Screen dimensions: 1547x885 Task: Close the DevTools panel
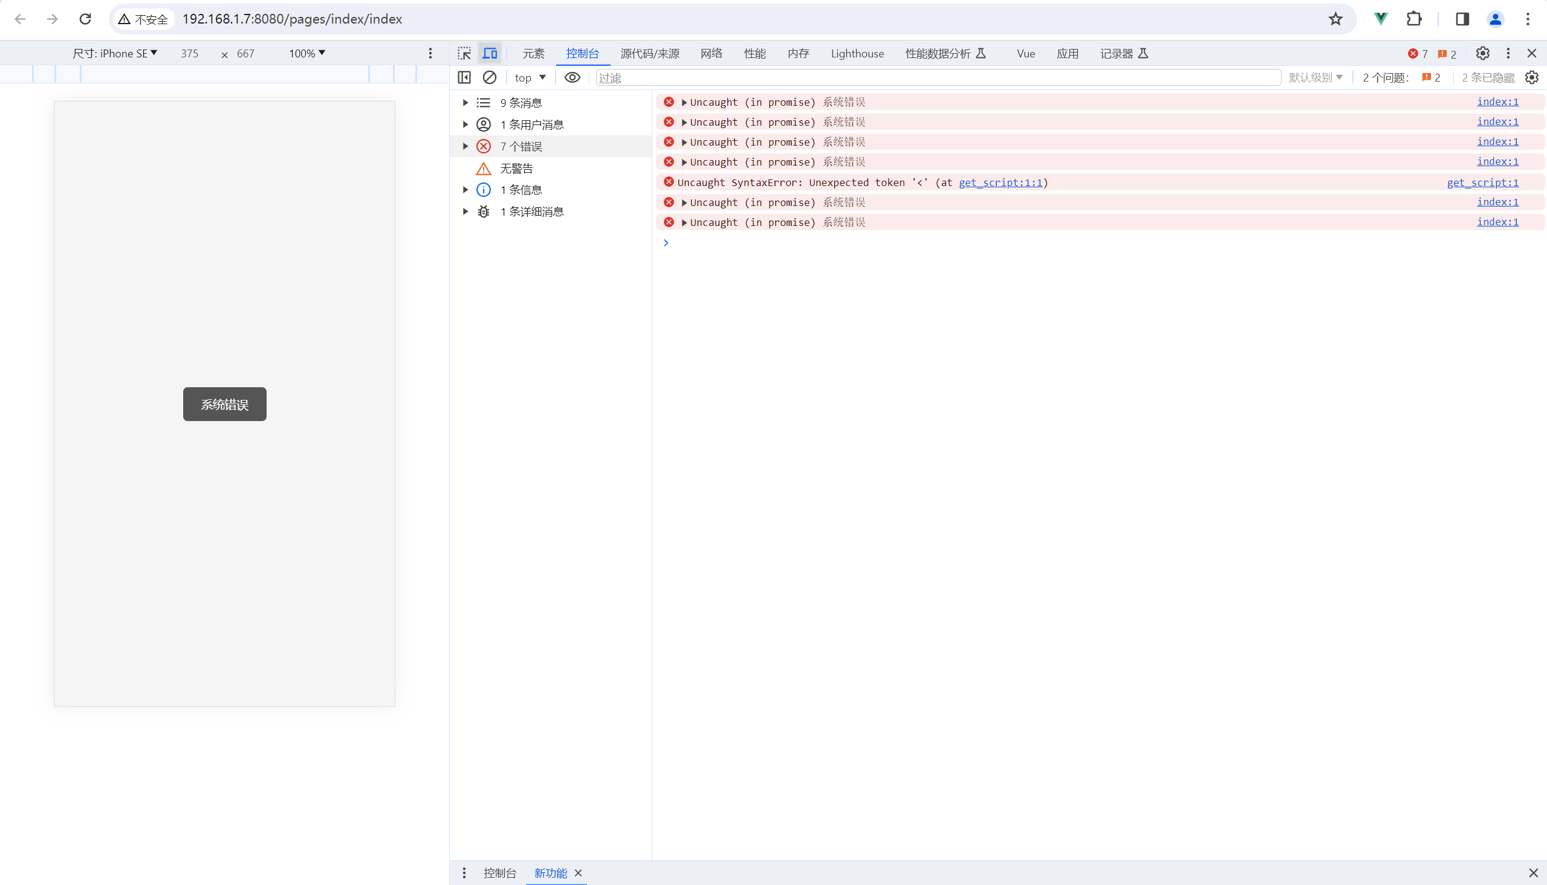1532,54
